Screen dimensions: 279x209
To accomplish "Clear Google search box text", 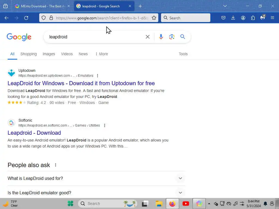I will (147, 37).
